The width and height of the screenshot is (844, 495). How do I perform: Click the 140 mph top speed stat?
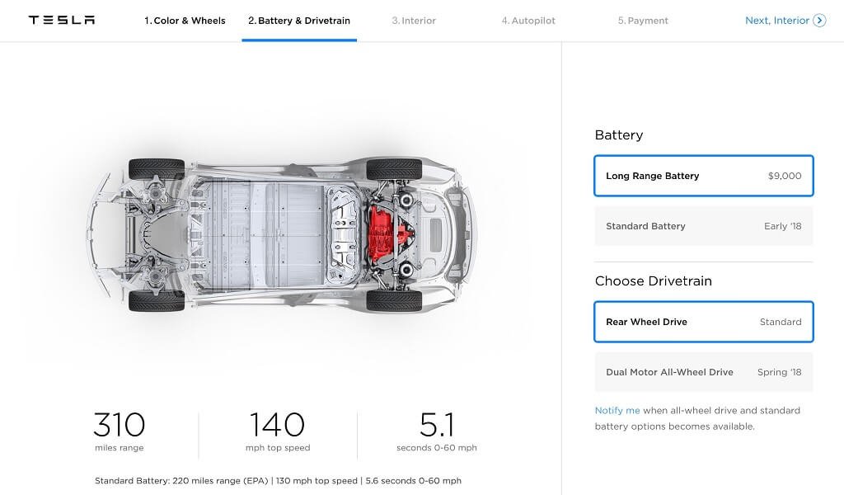point(278,432)
